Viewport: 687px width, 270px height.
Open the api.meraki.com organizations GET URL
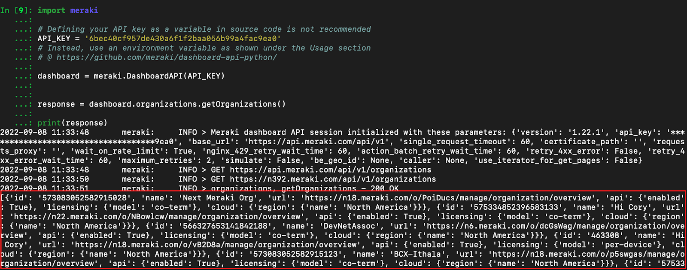click(330, 170)
